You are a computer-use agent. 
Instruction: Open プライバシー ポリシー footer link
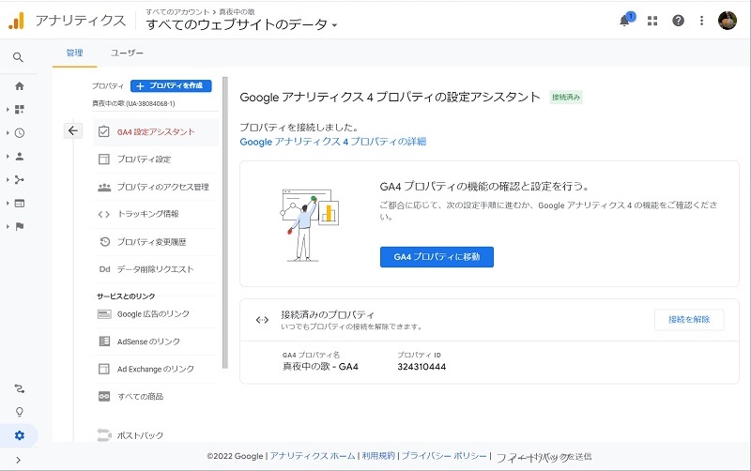(444, 456)
